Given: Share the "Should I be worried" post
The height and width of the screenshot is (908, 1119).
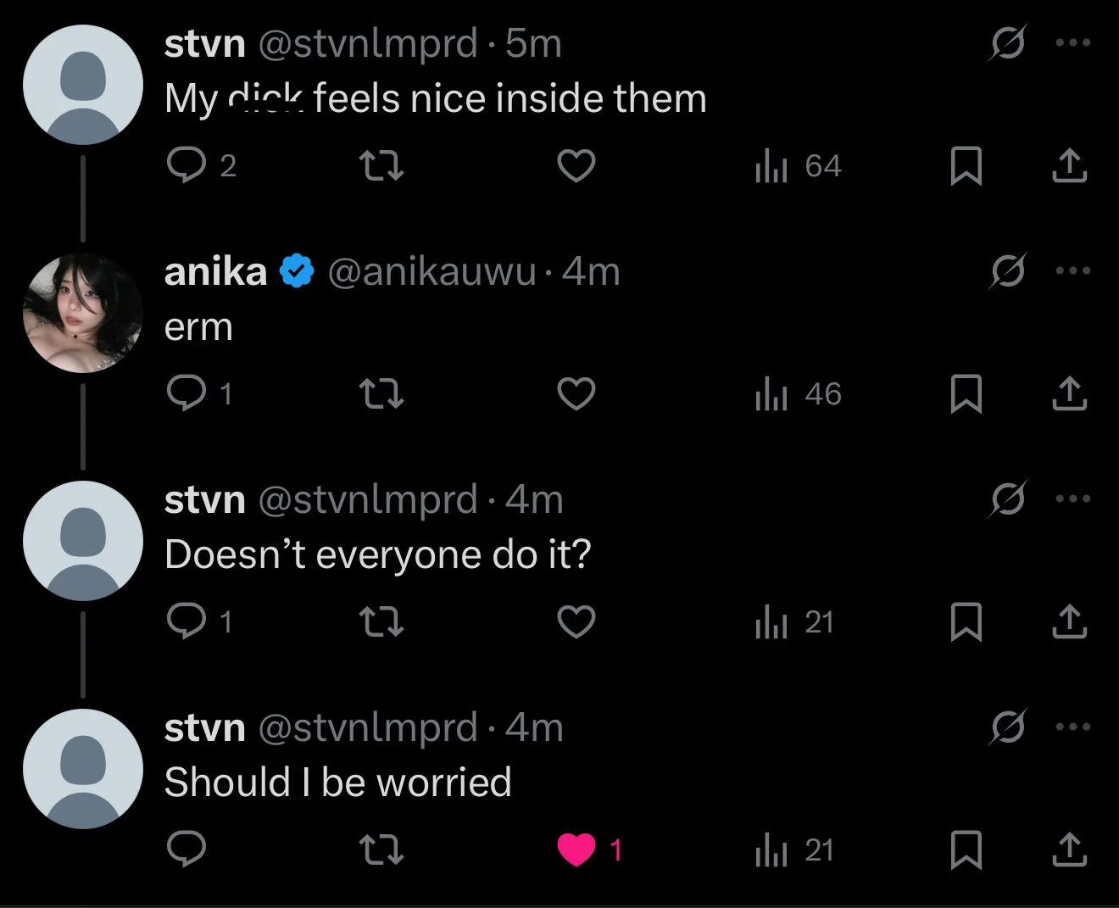Looking at the screenshot, I should coord(1069,850).
